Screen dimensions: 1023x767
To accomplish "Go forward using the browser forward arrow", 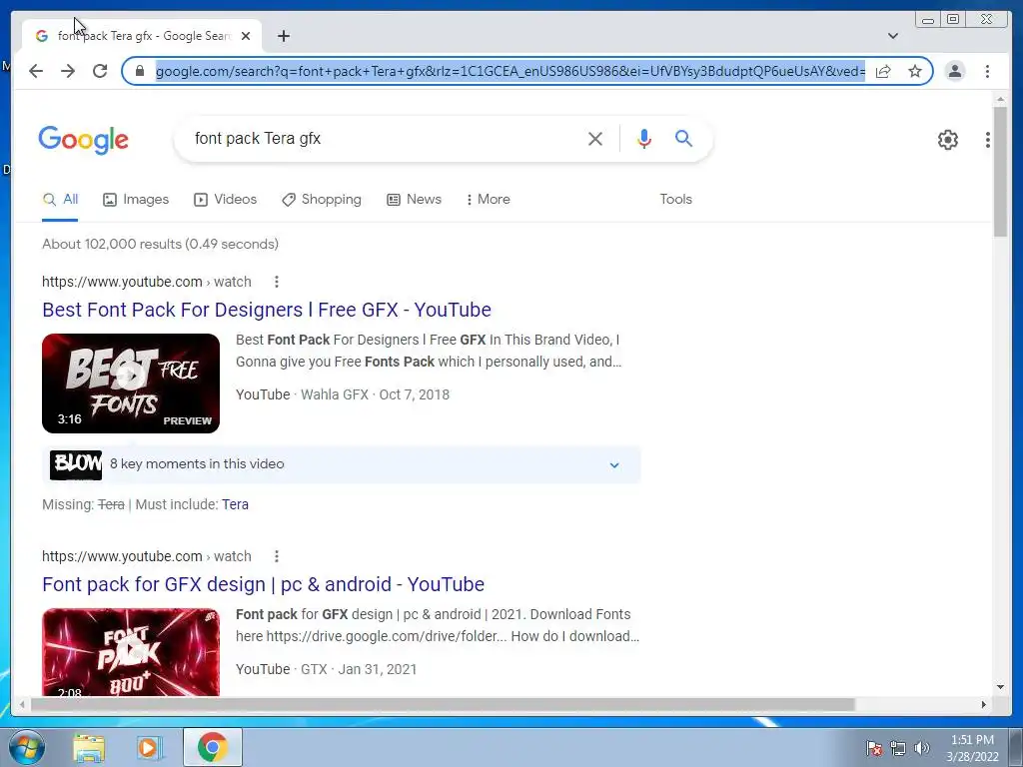I will 68,71.
